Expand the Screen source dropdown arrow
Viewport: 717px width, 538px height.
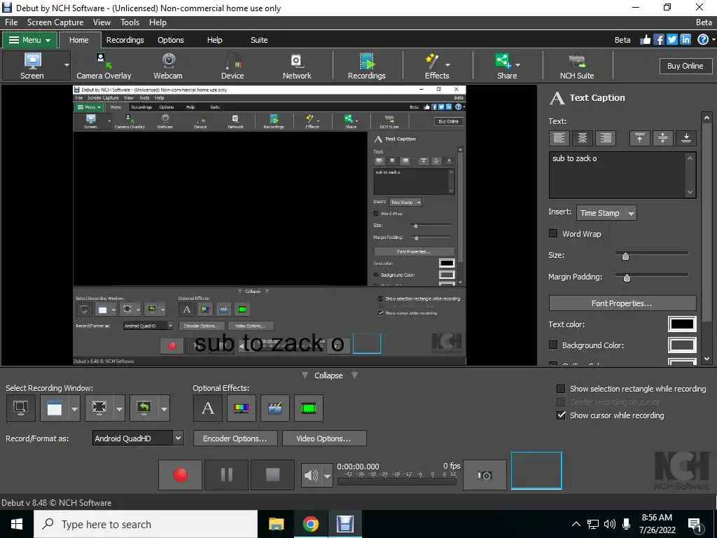(x=67, y=65)
